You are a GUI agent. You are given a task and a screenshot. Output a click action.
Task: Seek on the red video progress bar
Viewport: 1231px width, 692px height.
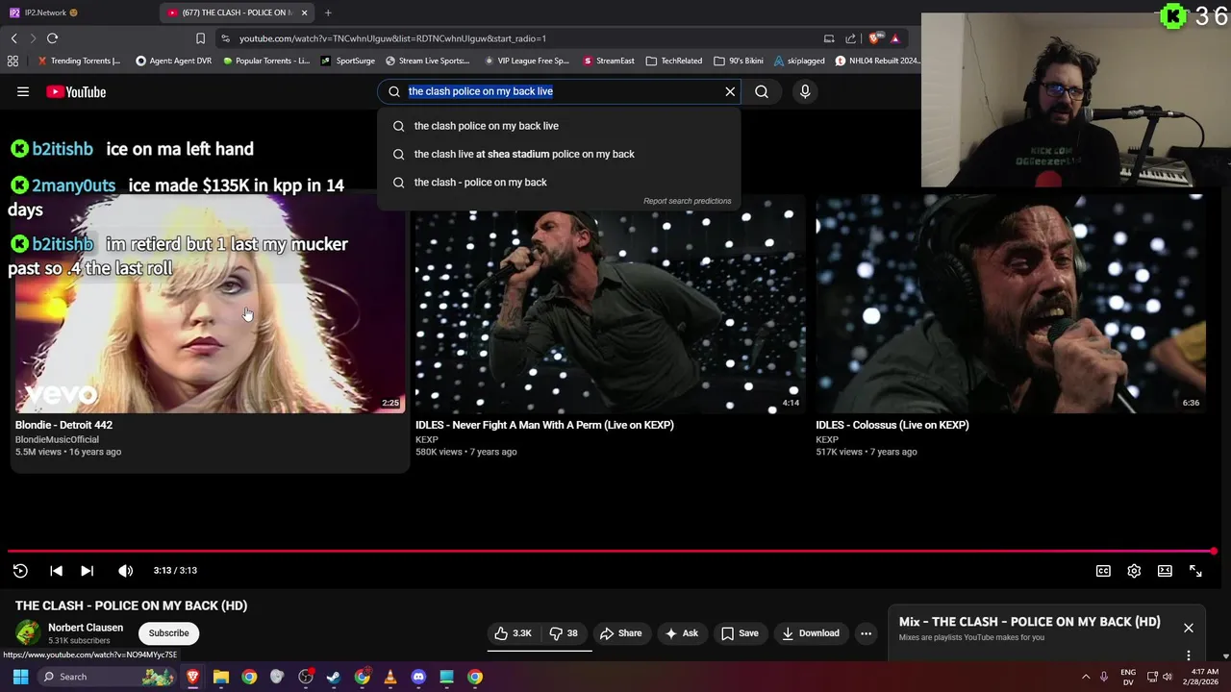click(612, 551)
